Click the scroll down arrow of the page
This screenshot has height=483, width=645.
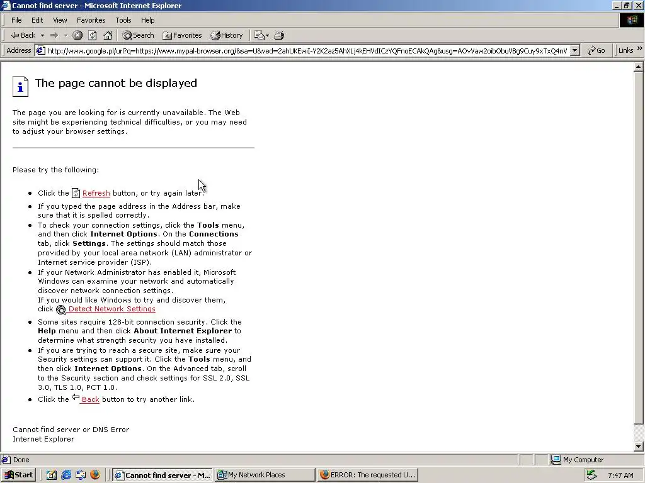coord(639,447)
